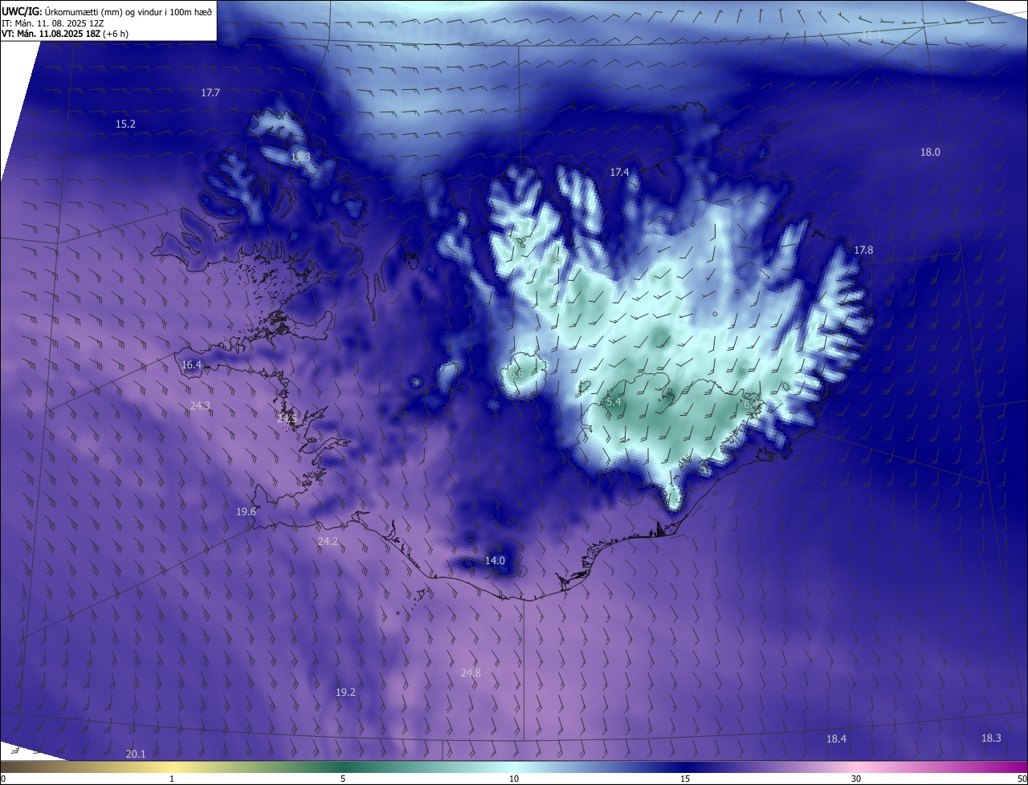
Task: Click the 15.2 value label on the map
Action: click(125, 124)
